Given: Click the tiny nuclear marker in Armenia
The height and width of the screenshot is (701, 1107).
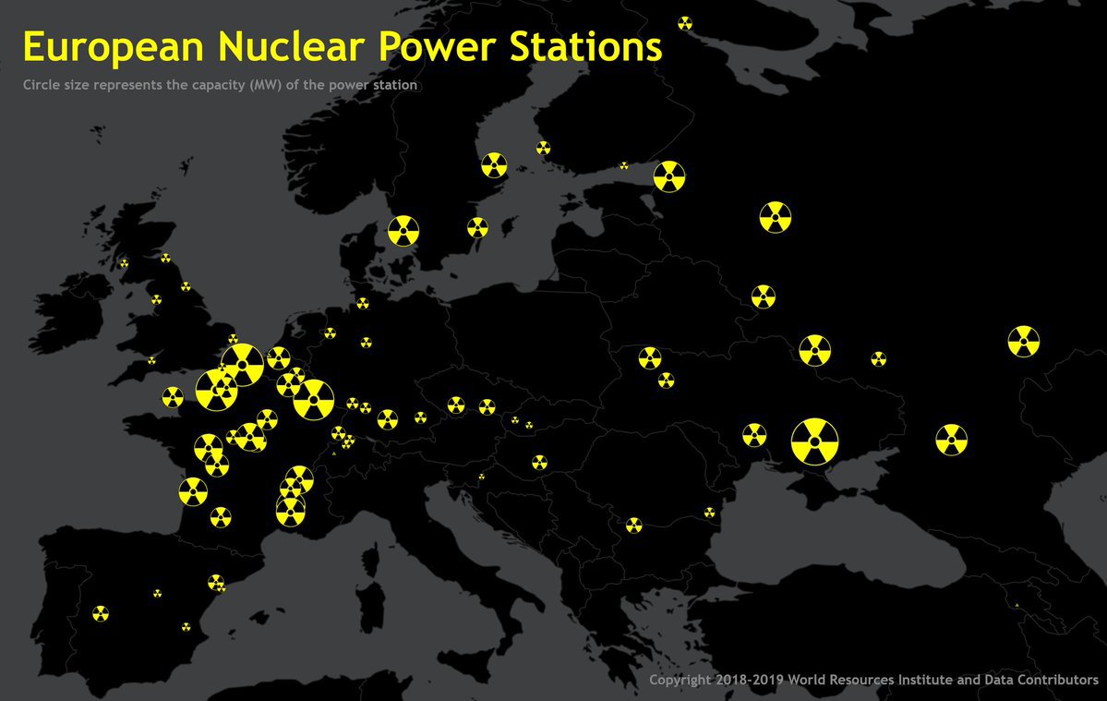Looking at the screenshot, I should (1017, 606).
